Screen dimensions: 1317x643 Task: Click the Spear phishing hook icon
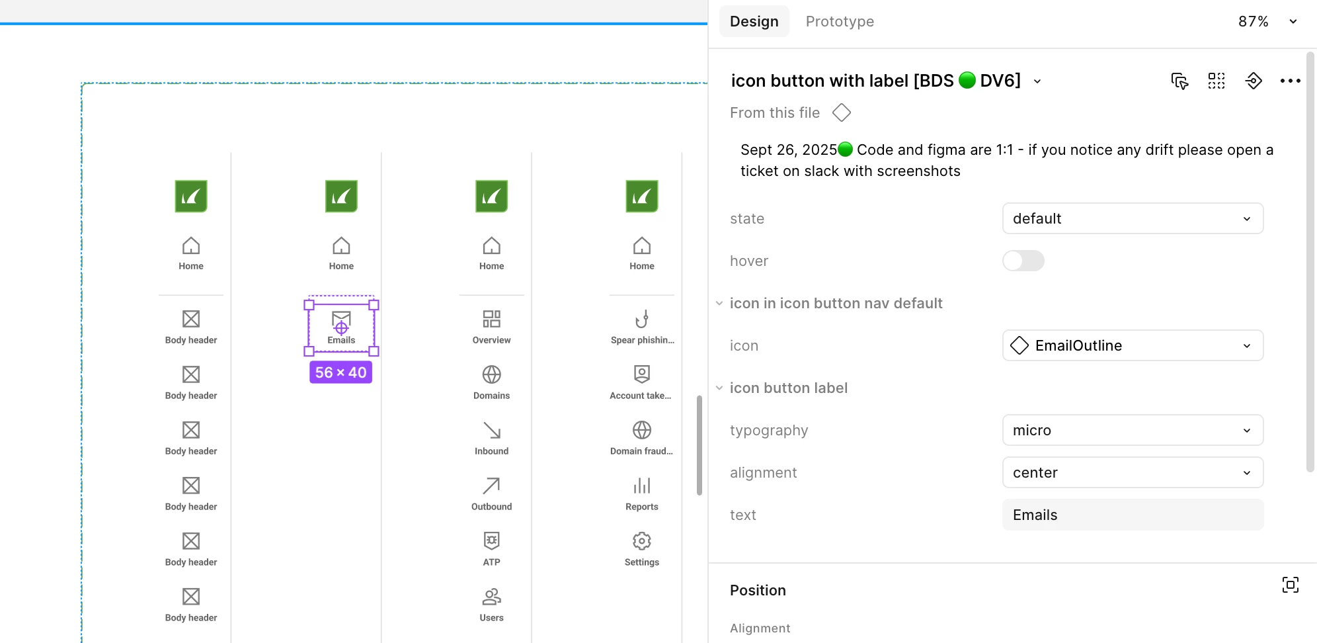point(642,319)
